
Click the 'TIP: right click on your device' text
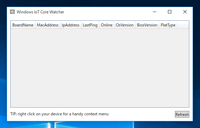coord(59,114)
